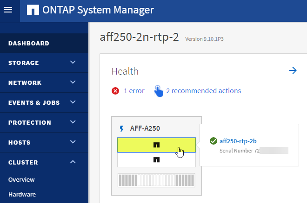Open the aff250-rtp-2b node link

239,141
